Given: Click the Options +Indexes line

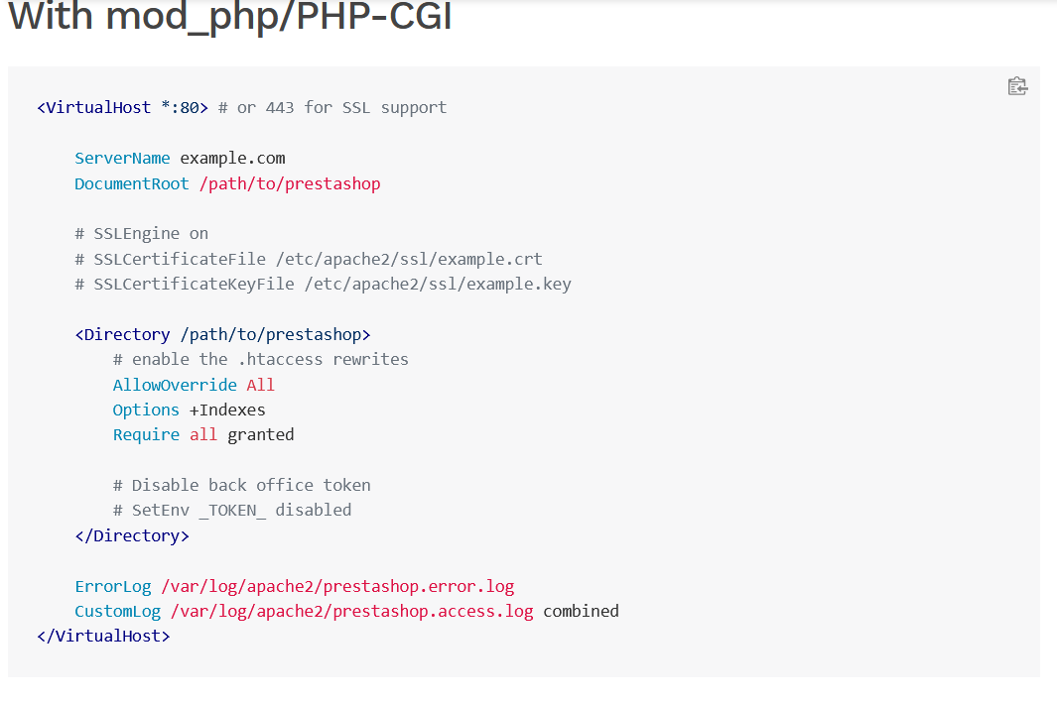Looking at the screenshot, I should coord(189,411).
